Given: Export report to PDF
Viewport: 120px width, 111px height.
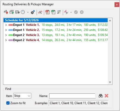Looking at the screenshot, I should pyautogui.click(x=48, y=12).
